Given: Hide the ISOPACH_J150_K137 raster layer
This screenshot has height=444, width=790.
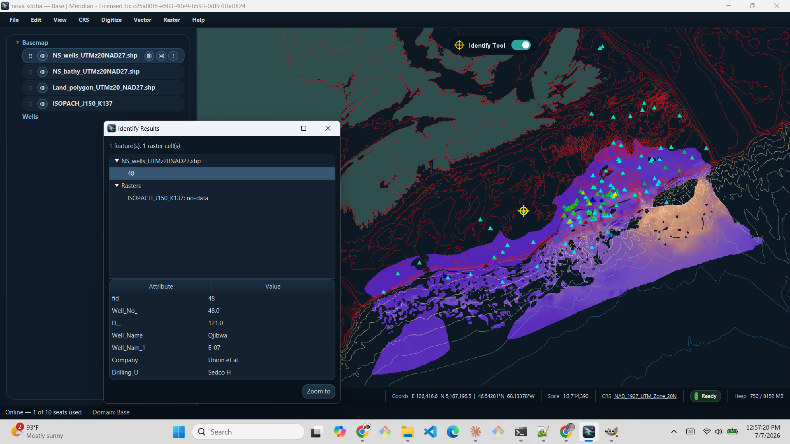Looking at the screenshot, I should pyautogui.click(x=43, y=104).
